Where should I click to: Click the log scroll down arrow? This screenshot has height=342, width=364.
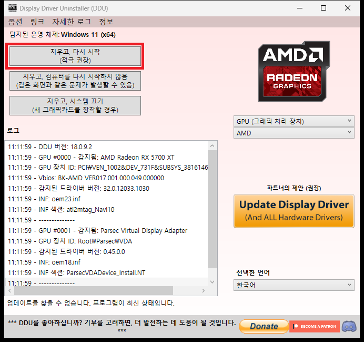pyautogui.click(x=212, y=282)
